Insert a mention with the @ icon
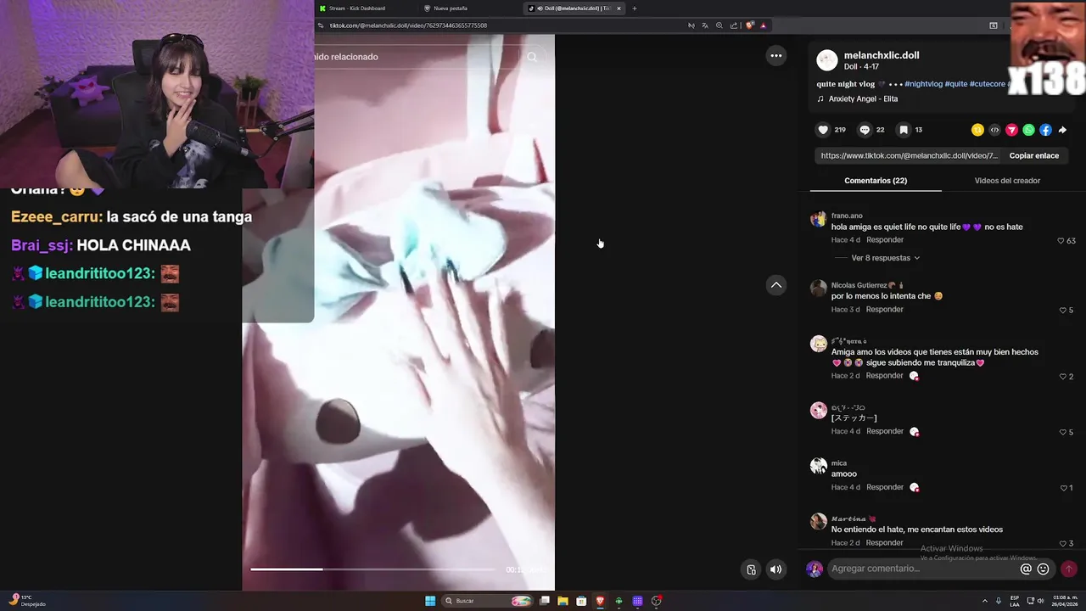Viewport: 1086px width, 611px height. coord(1026,569)
